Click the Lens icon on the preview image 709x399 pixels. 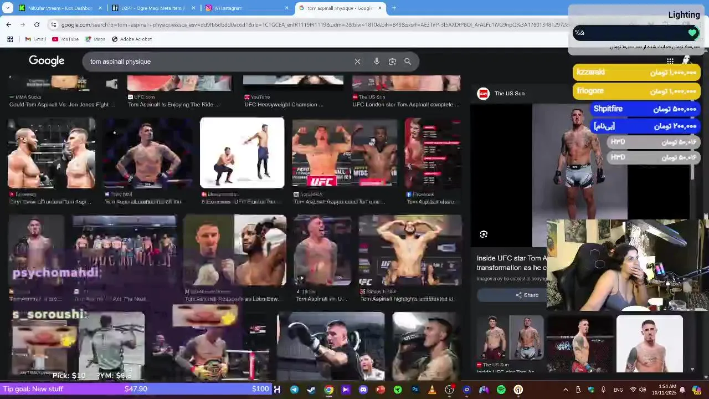484,234
